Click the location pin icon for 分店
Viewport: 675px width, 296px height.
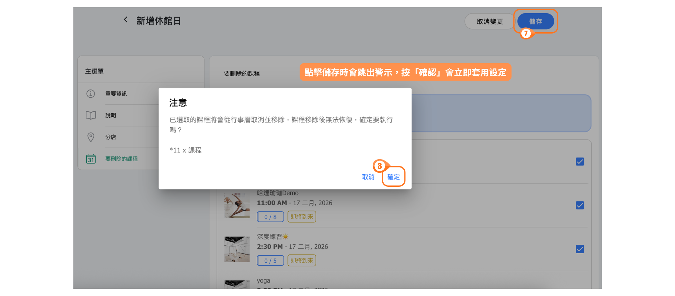click(x=91, y=137)
